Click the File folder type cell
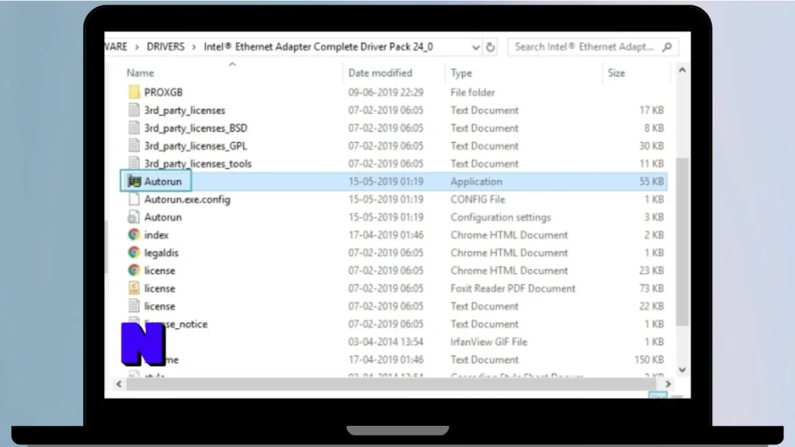The height and width of the screenshot is (447, 795). pyautogui.click(x=473, y=92)
